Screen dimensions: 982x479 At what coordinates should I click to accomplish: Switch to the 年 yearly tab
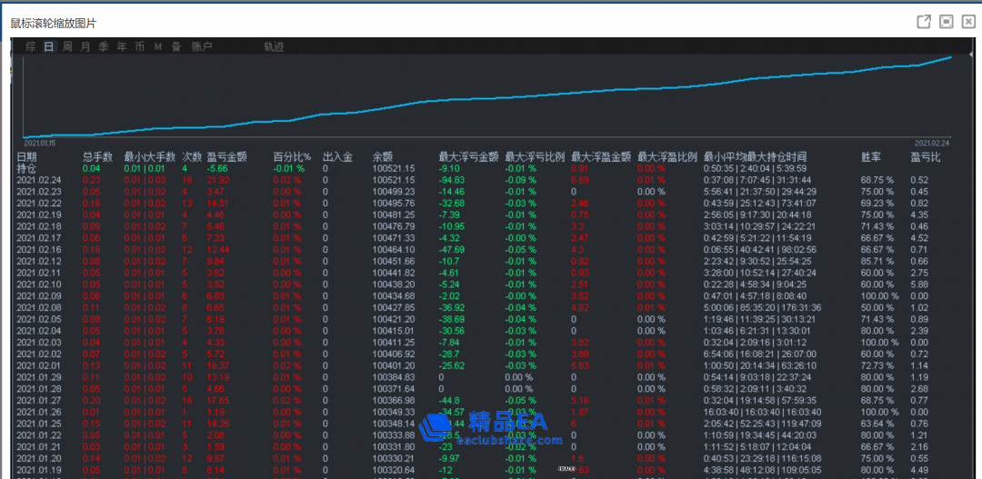122,46
